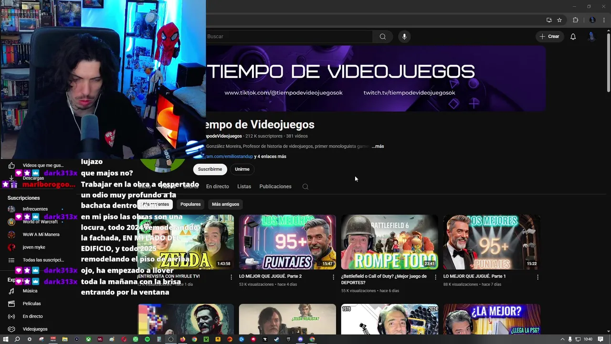The width and height of the screenshot is (611, 344).
Task: Open Chrome profile avatar in toolbar
Action: pos(592,20)
